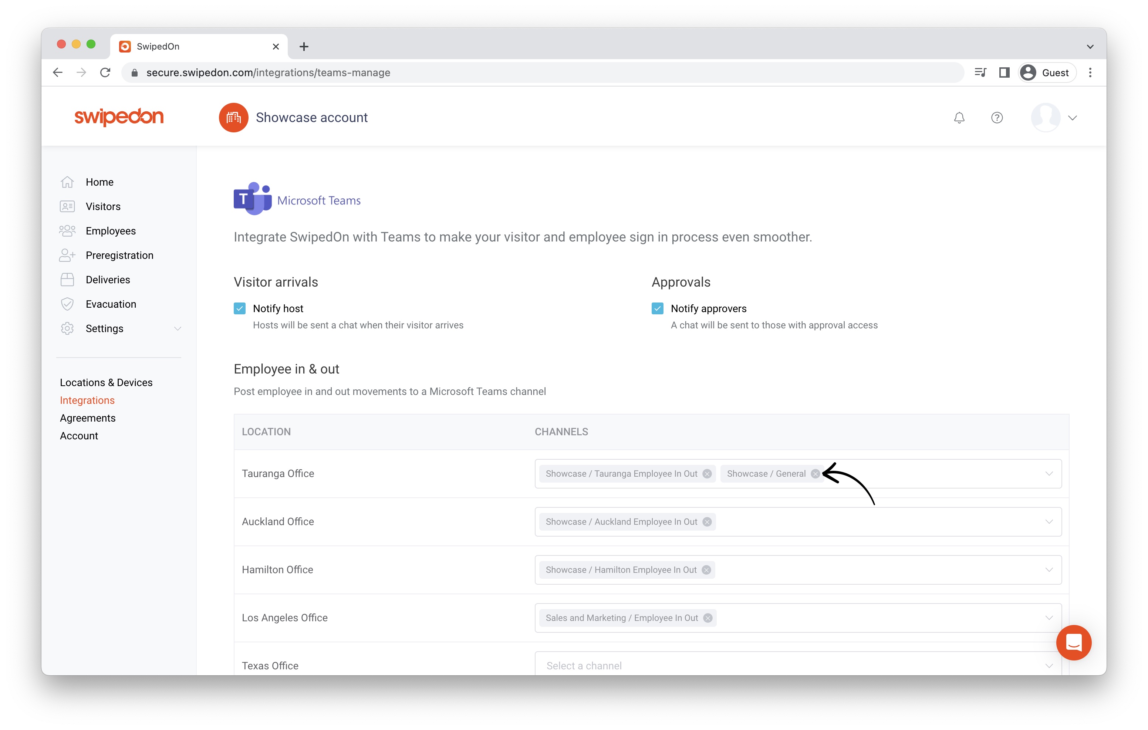The height and width of the screenshot is (730, 1148).
Task: Expand the user account menu chevron
Action: coord(1073,118)
